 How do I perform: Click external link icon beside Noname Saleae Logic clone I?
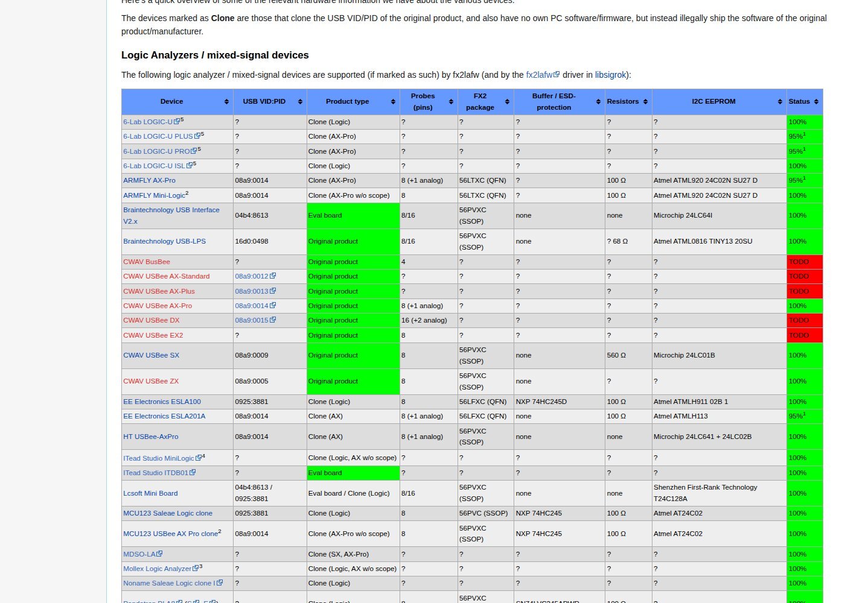[x=220, y=583]
